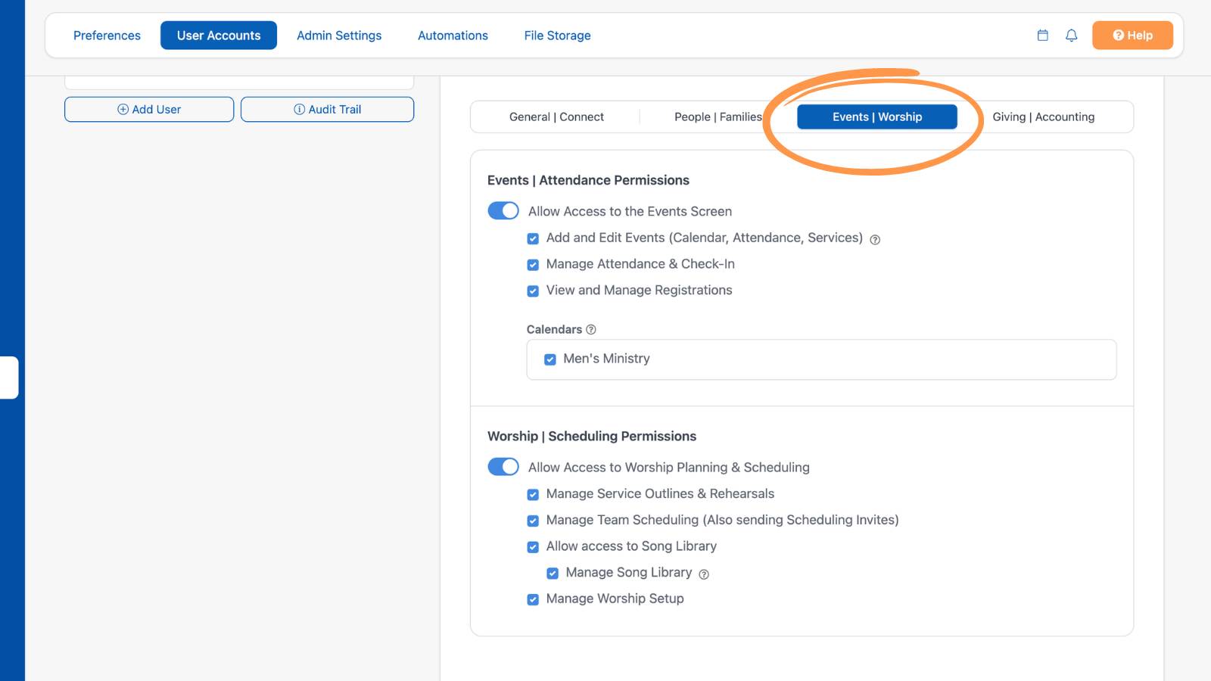The height and width of the screenshot is (681, 1211).
Task: Open the File Storage tab
Action: tap(557, 36)
